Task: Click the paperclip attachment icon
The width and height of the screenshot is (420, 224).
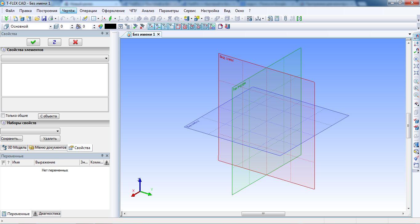Action: [x=285, y=18]
